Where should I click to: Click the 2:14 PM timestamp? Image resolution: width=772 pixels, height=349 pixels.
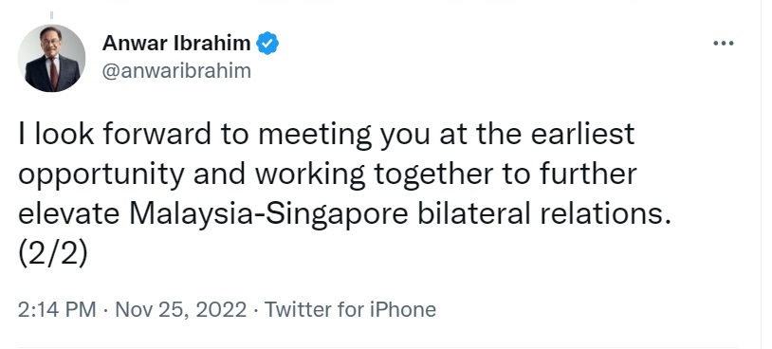57,309
